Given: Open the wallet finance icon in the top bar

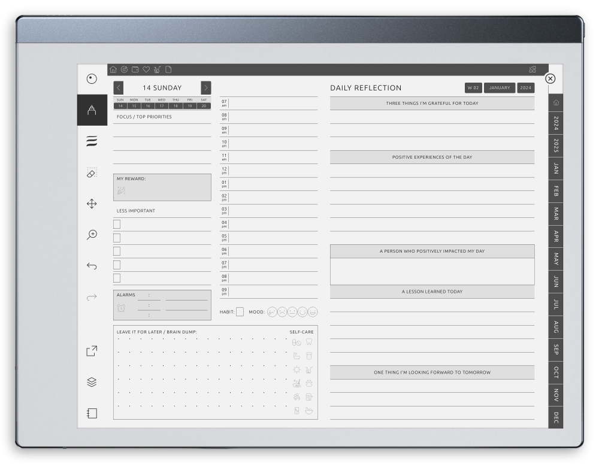Looking at the screenshot, I should (135, 69).
